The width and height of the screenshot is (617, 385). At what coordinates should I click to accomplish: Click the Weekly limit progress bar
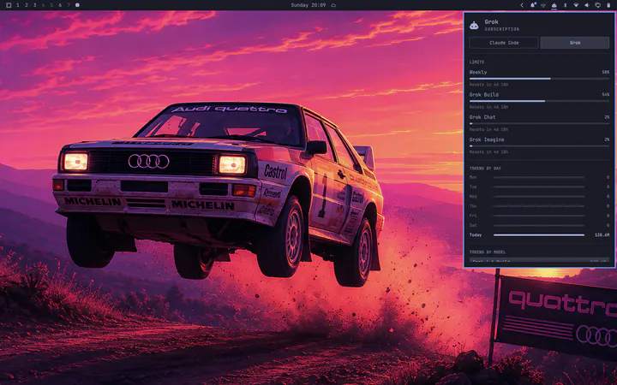click(539, 79)
